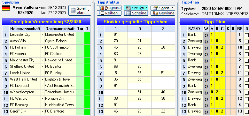Click the swap arrows icon in Tipp-Plan row 4

(x=206, y=54)
